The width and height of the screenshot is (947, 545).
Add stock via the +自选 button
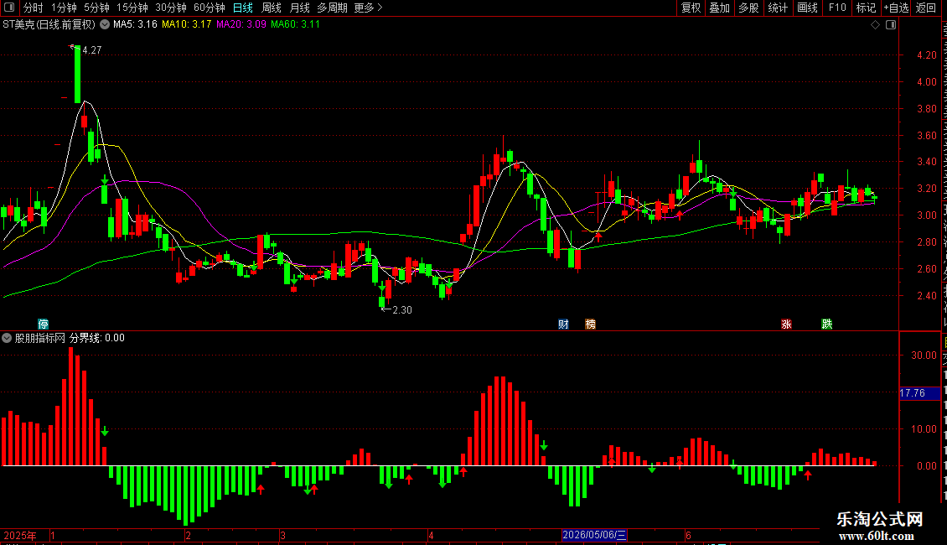(896, 8)
